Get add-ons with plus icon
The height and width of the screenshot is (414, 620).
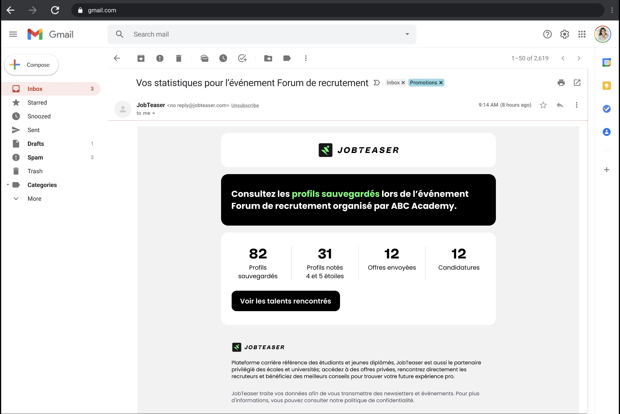point(607,170)
